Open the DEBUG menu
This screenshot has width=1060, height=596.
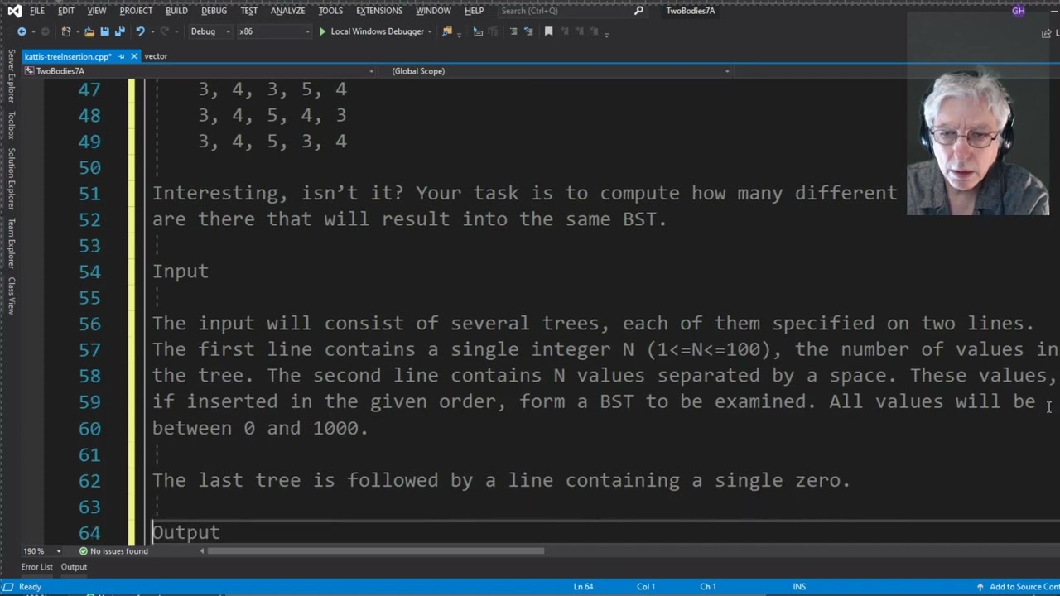click(214, 11)
